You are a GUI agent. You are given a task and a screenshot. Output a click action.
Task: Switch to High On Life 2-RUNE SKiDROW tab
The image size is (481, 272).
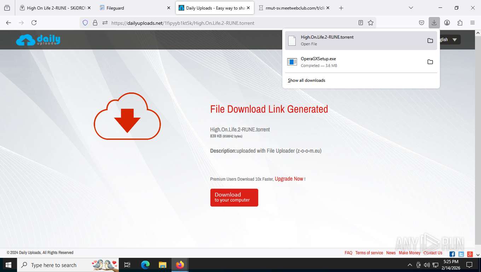[55, 8]
